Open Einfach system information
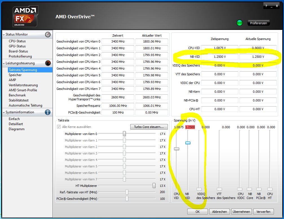284x219 pixels. click(14, 119)
